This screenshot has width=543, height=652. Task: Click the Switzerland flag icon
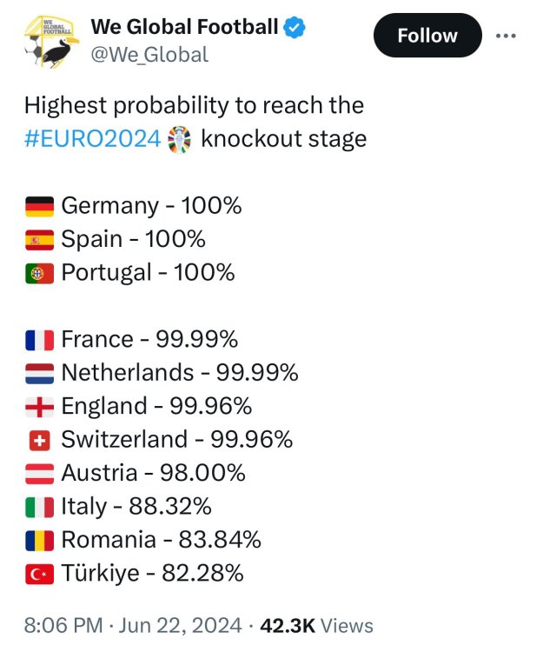40,440
